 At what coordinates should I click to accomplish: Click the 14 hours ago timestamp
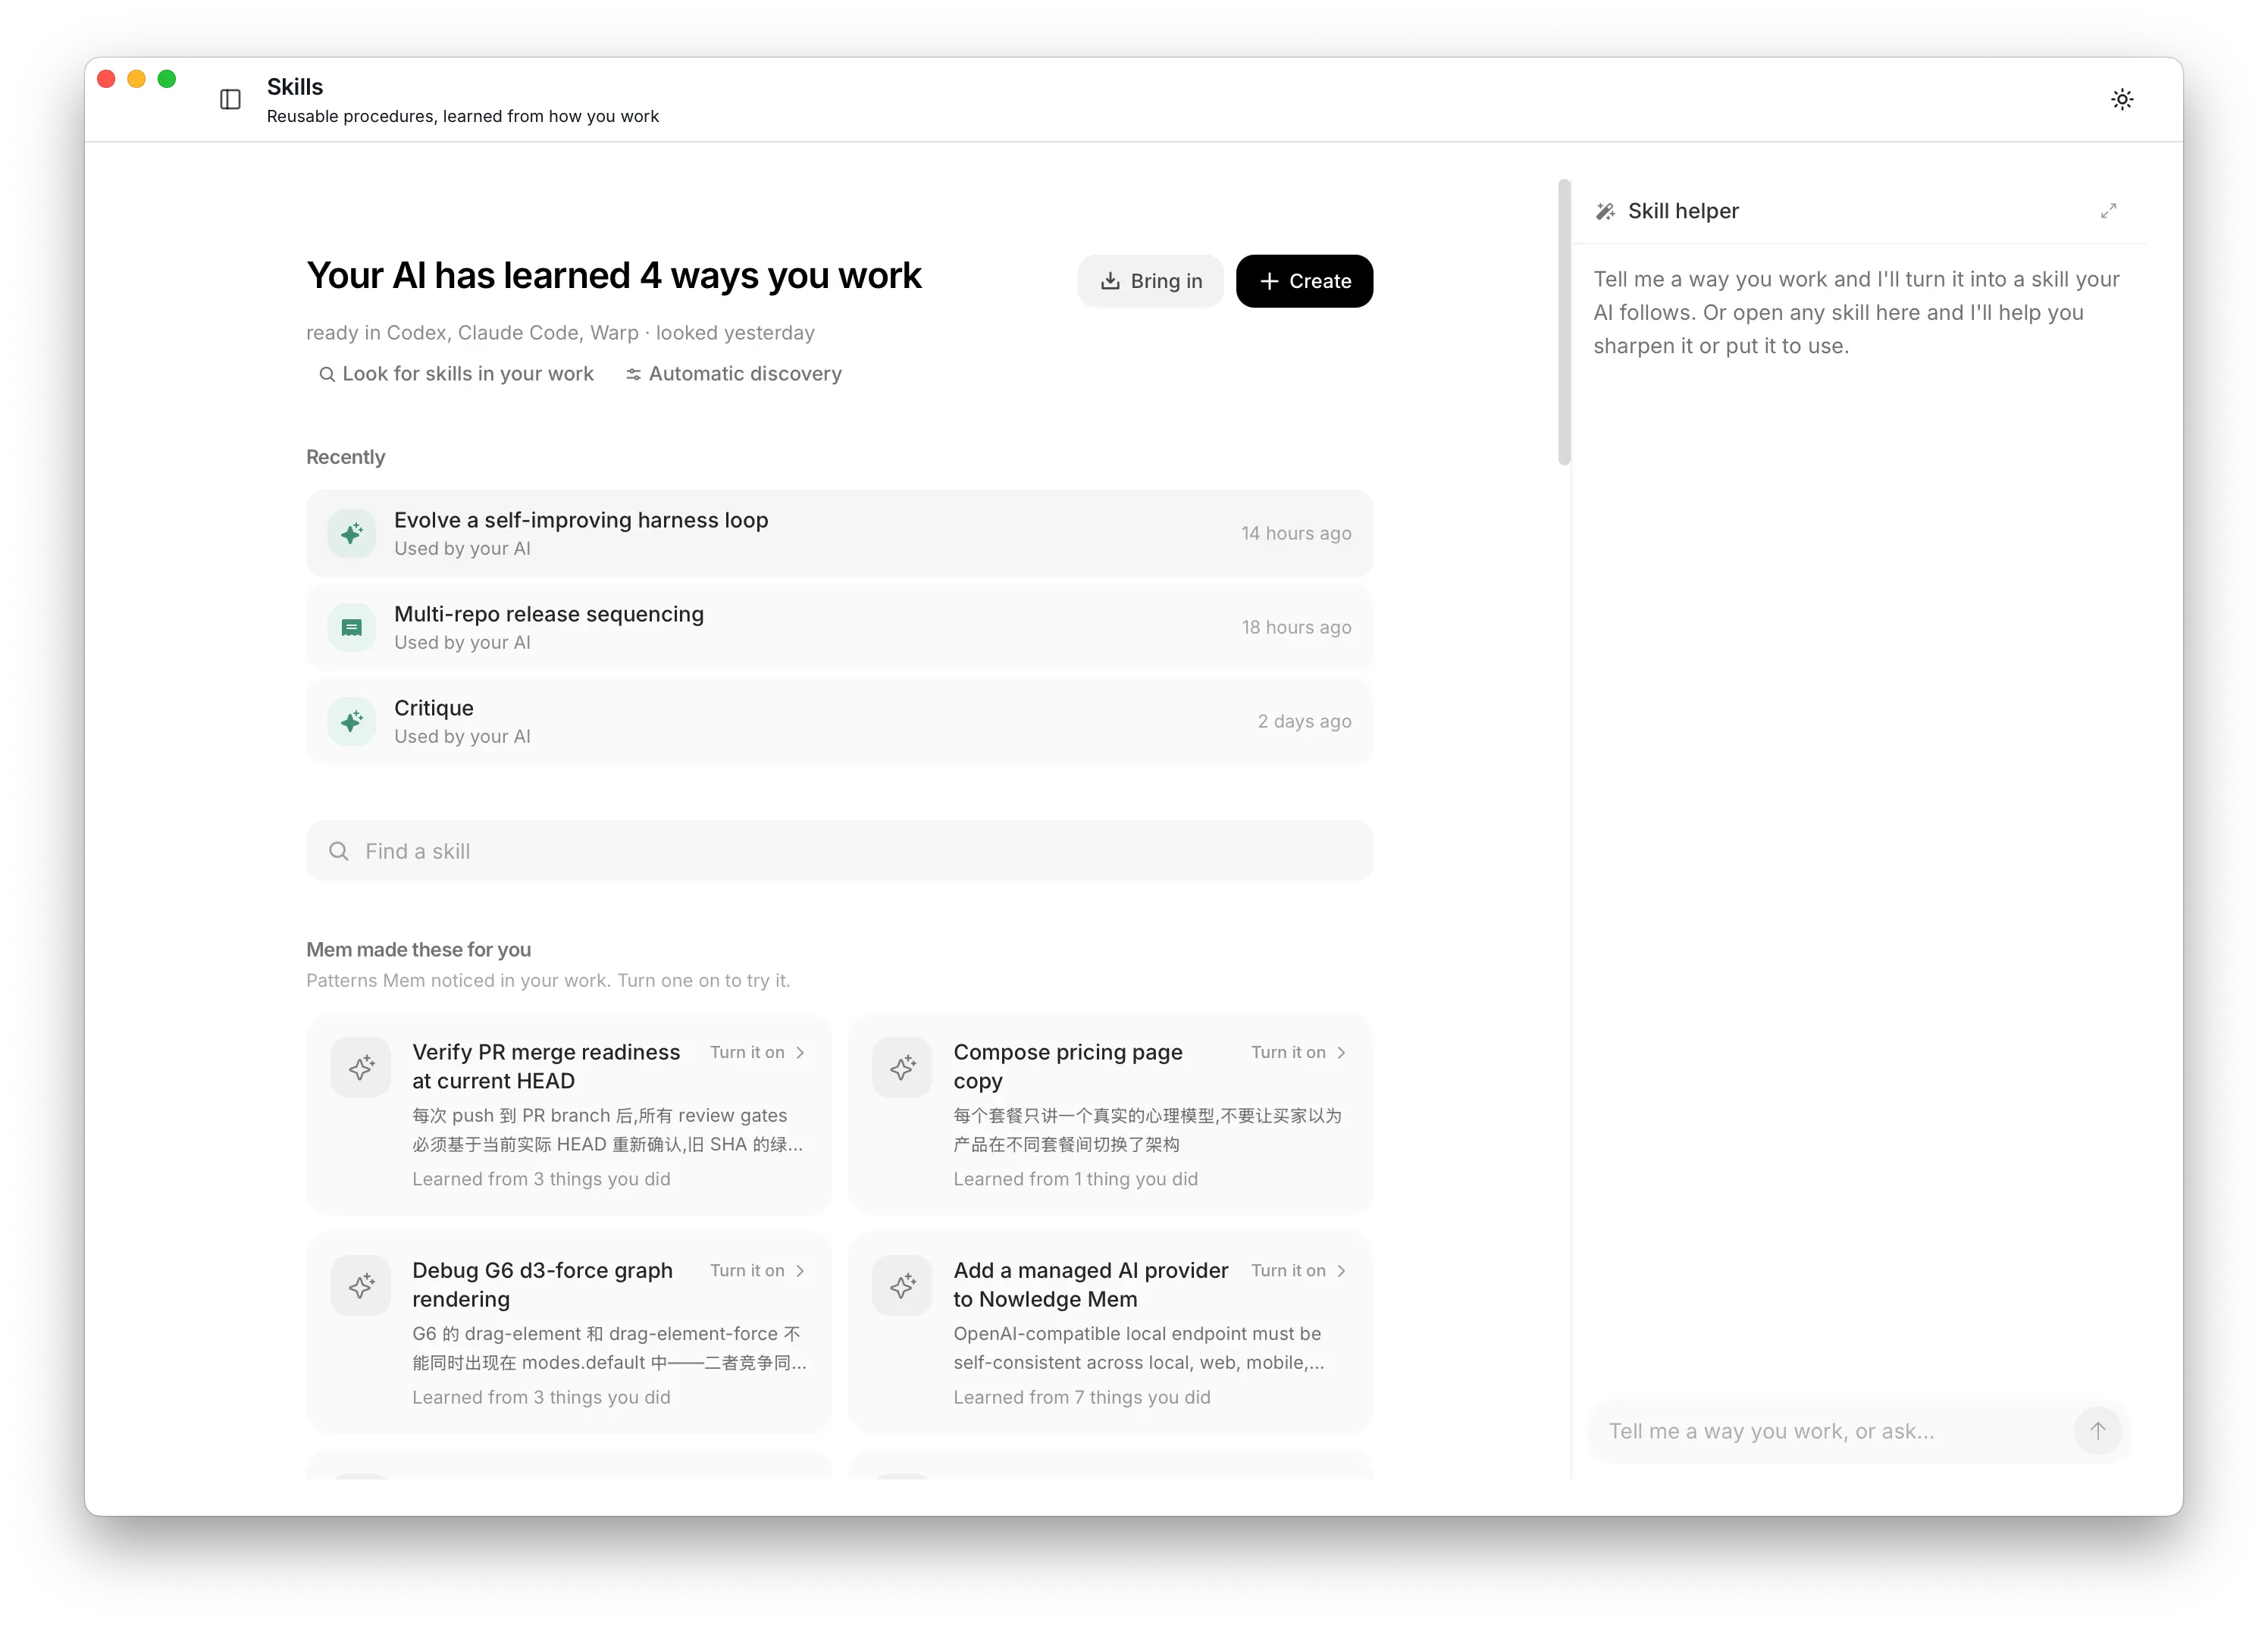1296,533
